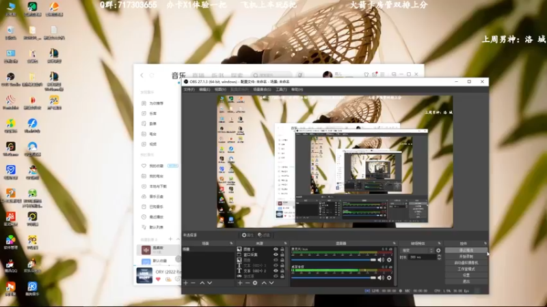This screenshot has width=547, height=307.
Task: Lock the 文本 (GDI+) 2 source
Action: click(282, 271)
